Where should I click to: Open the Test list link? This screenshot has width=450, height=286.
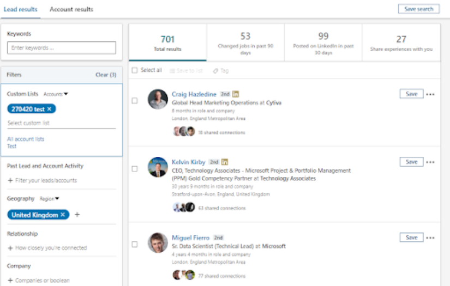12,146
